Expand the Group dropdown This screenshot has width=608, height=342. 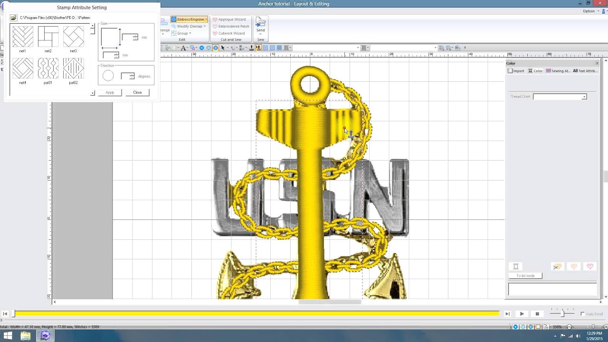coord(181,33)
